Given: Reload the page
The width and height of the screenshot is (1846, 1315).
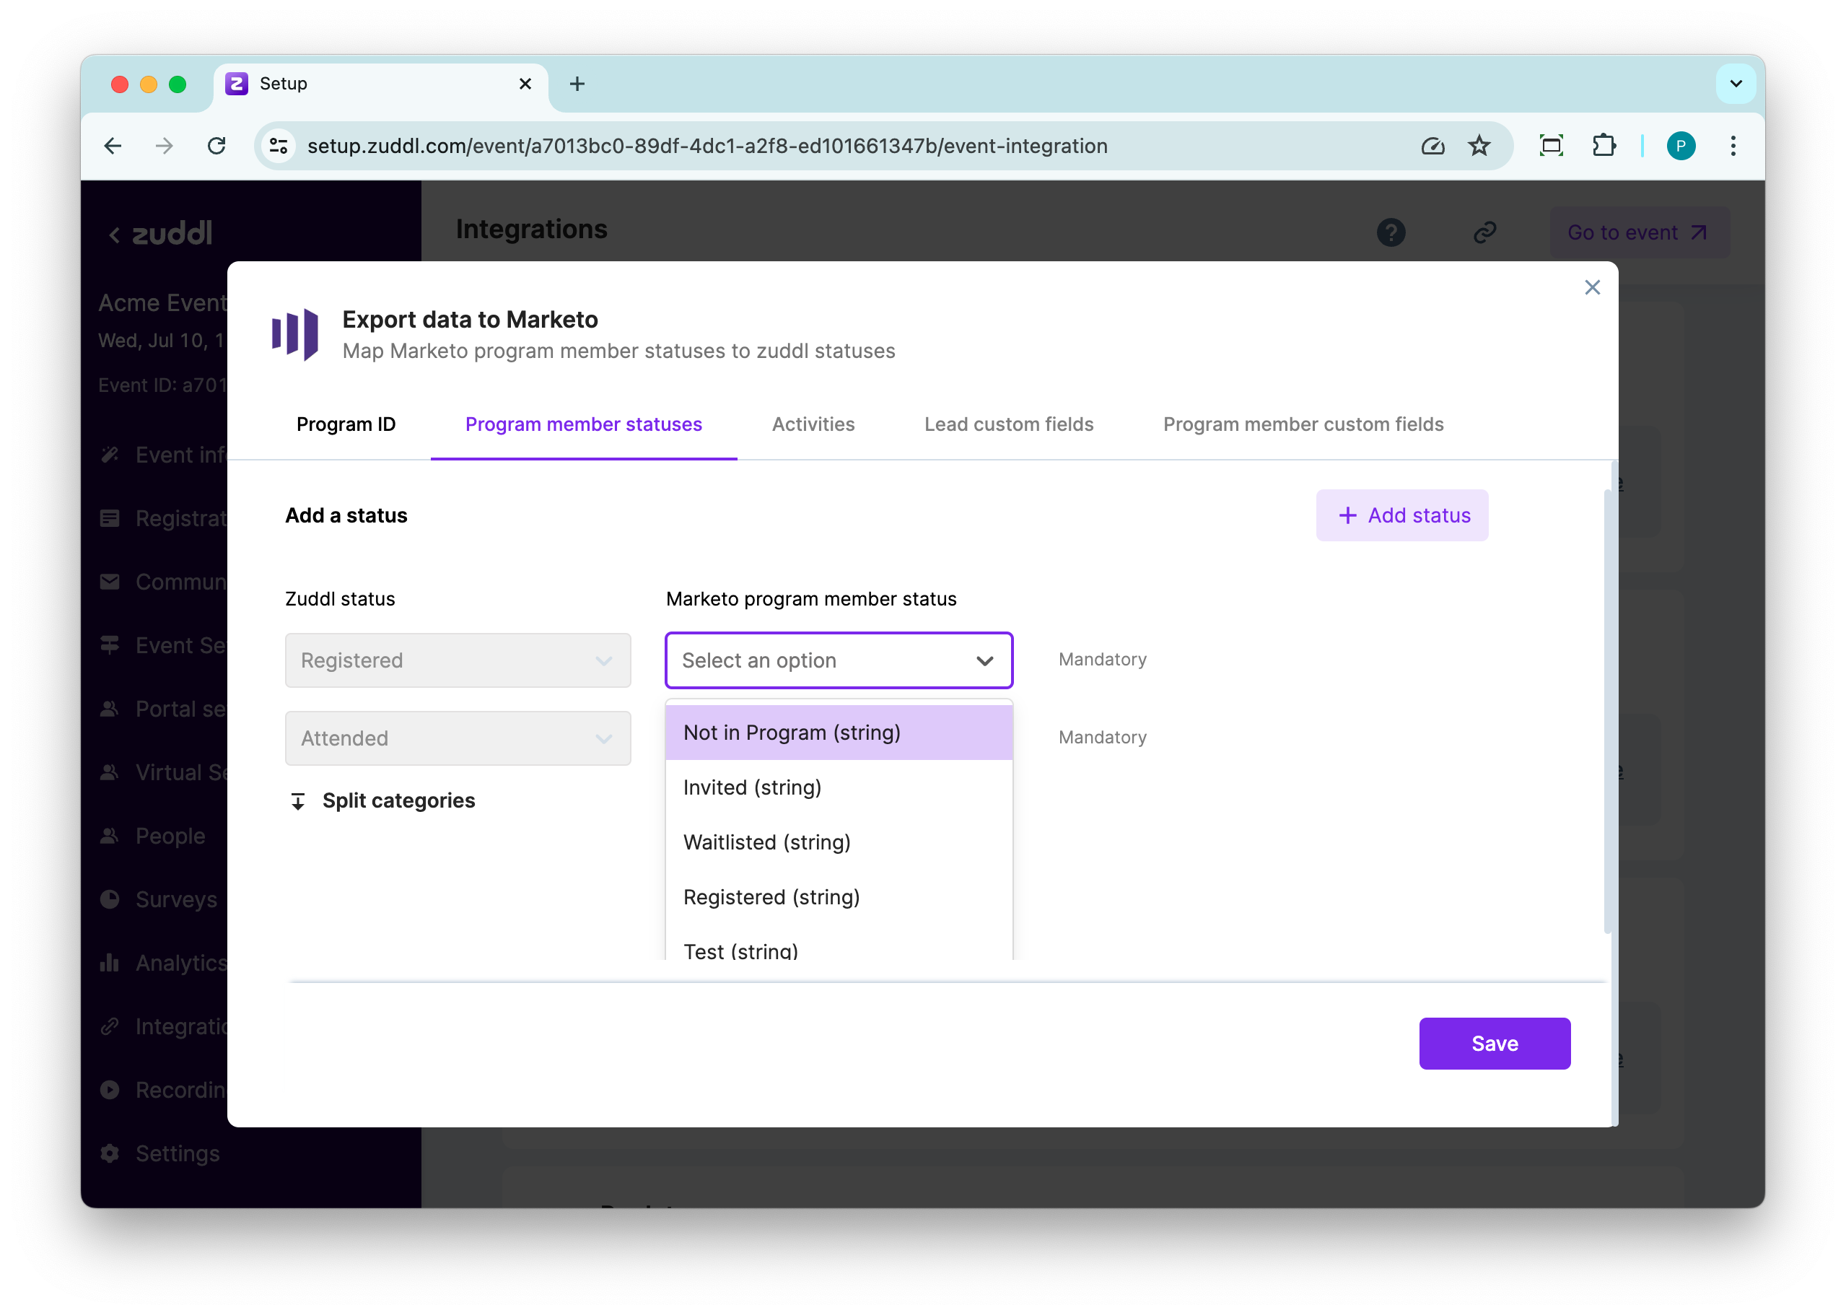Looking at the screenshot, I should coord(216,146).
